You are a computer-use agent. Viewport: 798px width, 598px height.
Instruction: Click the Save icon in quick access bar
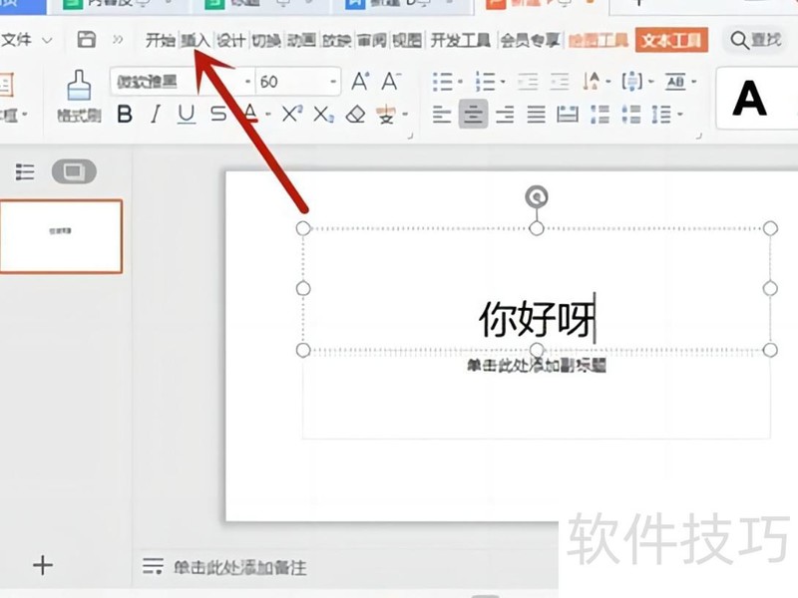click(x=87, y=40)
